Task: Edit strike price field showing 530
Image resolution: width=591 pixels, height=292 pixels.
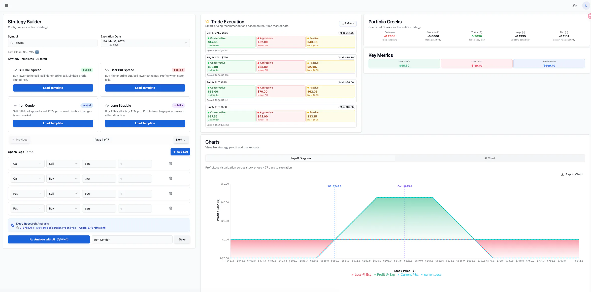Action: click(99, 208)
